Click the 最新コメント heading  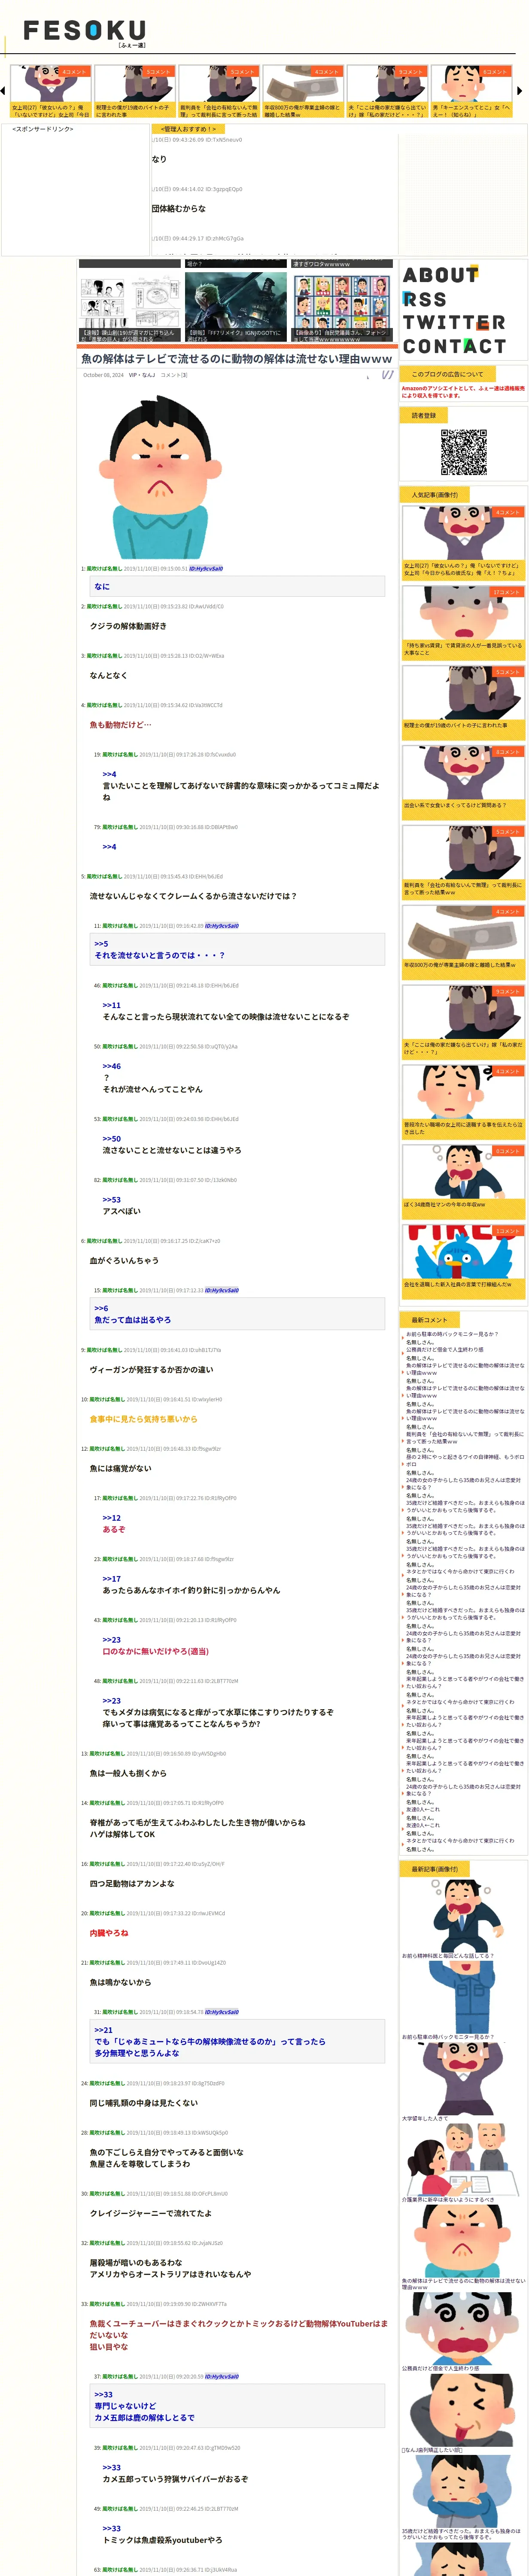point(430,1320)
